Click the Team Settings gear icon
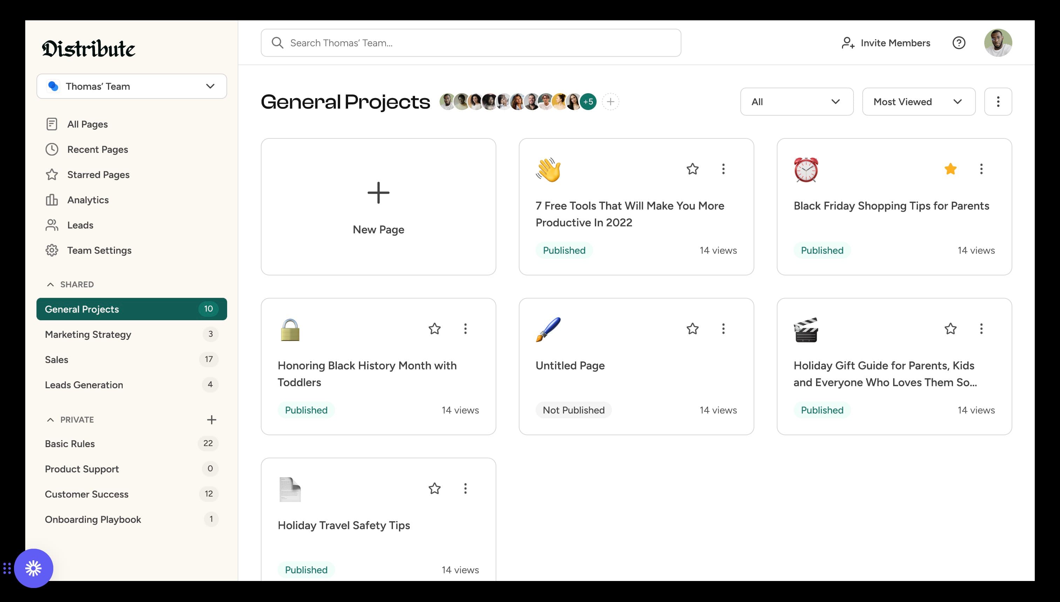 coord(52,250)
